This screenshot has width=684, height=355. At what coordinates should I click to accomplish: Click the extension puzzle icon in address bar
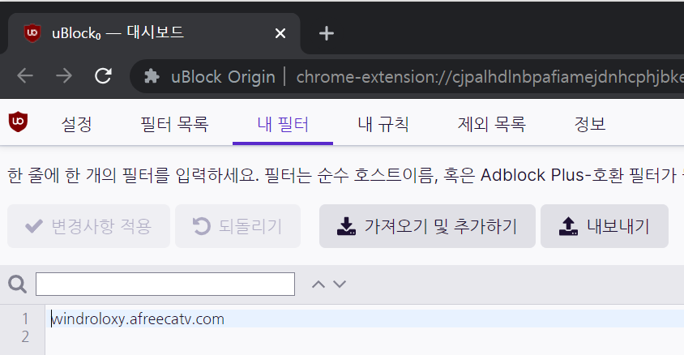(x=152, y=76)
